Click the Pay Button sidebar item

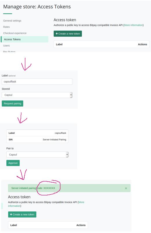9,52
